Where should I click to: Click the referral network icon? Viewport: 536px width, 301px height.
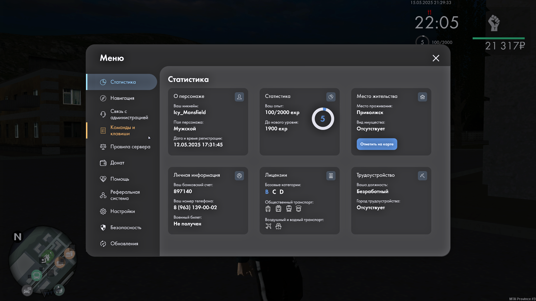[103, 195]
